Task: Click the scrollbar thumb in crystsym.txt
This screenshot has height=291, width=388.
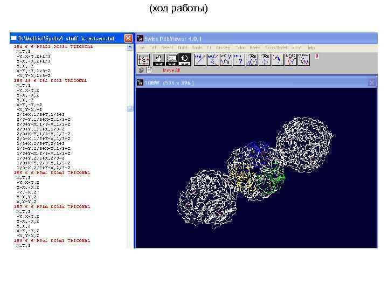Action: [130, 109]
